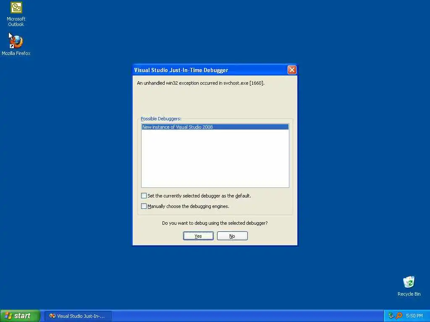
Task: Click the 5:50 PM taskbar clock
Action: [414, 316]
